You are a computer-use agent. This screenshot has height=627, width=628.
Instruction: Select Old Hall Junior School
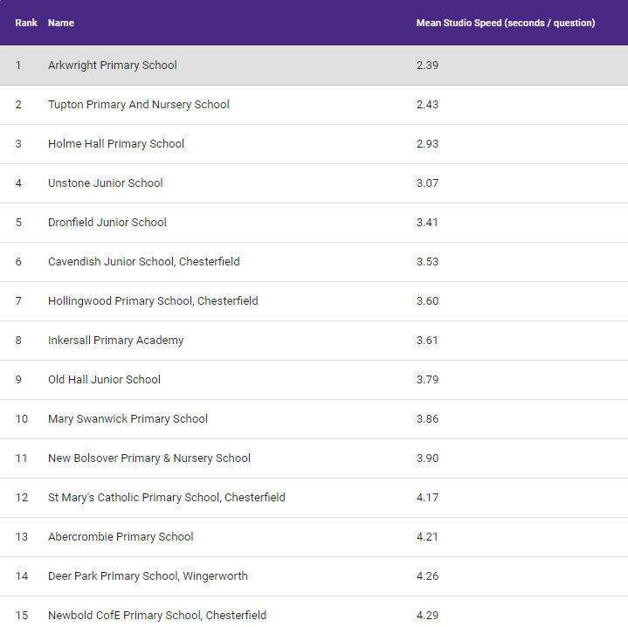point(104,379)
